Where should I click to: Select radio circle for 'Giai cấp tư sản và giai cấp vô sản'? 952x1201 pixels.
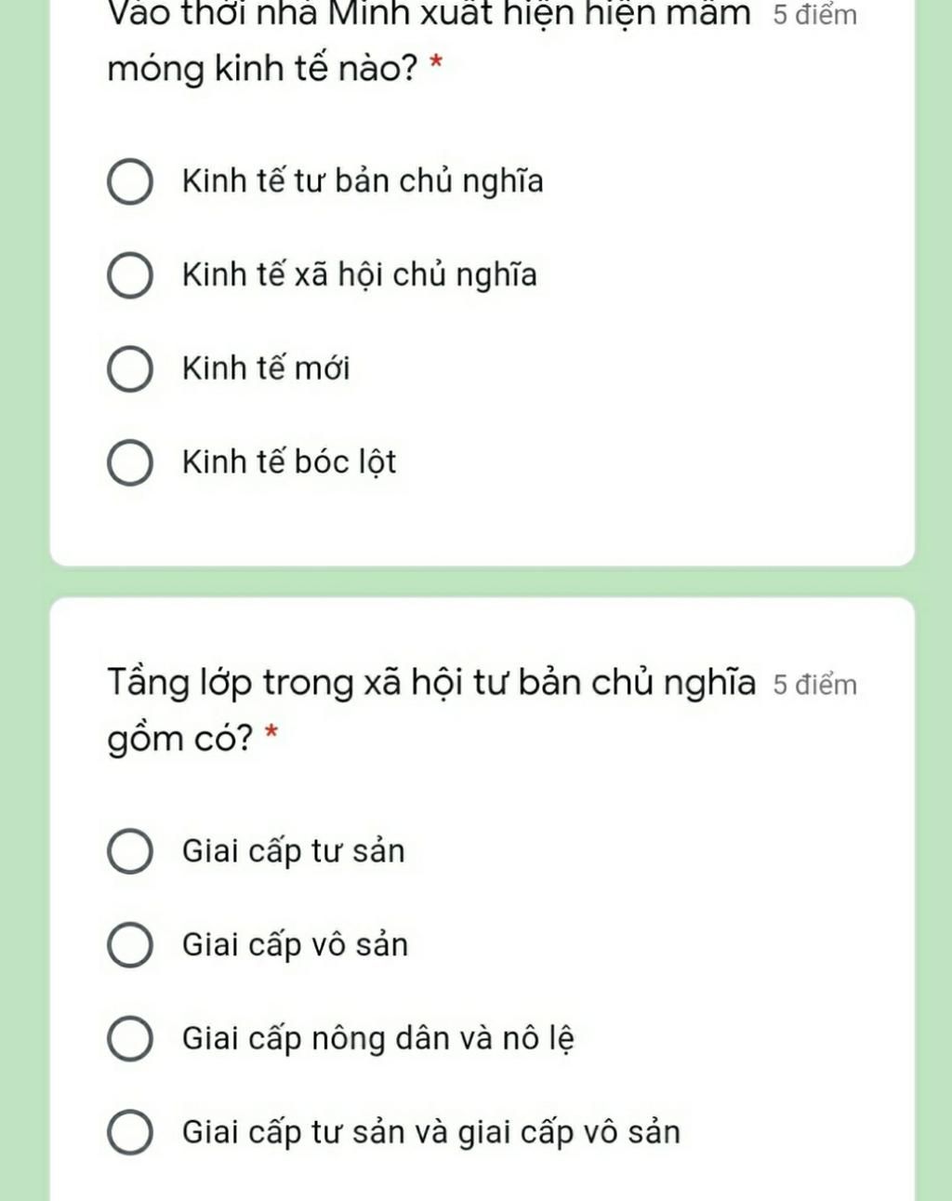[130, 1132]
